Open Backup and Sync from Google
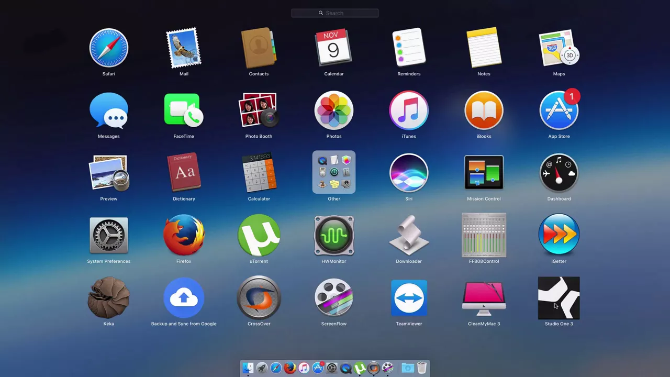This screenshot has width=670, height=377. click(x=184, y=298)
